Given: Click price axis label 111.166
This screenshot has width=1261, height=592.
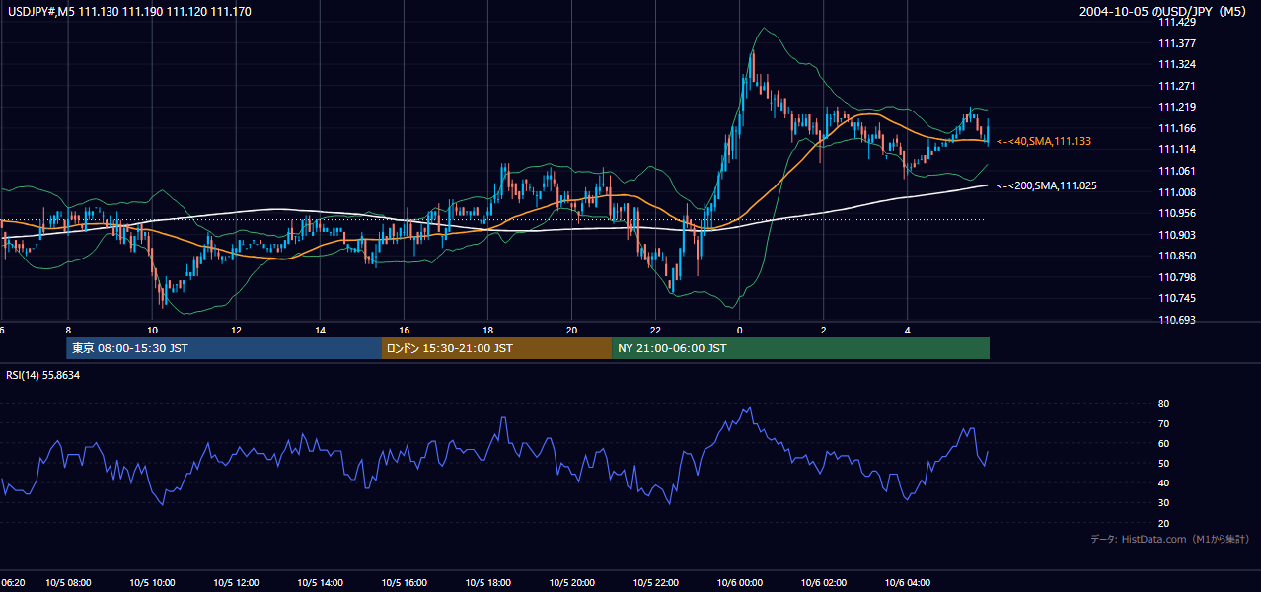Looking at the screenshot, I should (1176, 128).
